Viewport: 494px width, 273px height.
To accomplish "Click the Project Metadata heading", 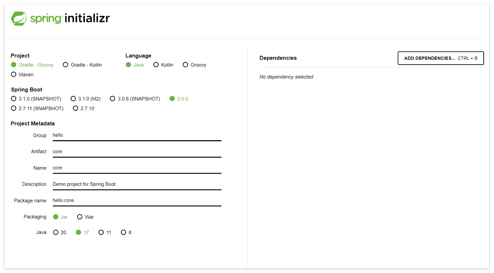I will [x=33, y=124].
